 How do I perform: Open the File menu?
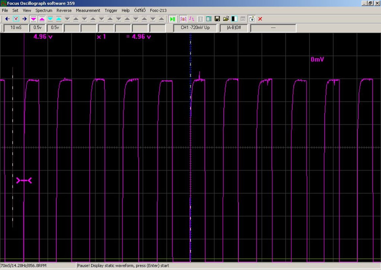pos(5,10)
